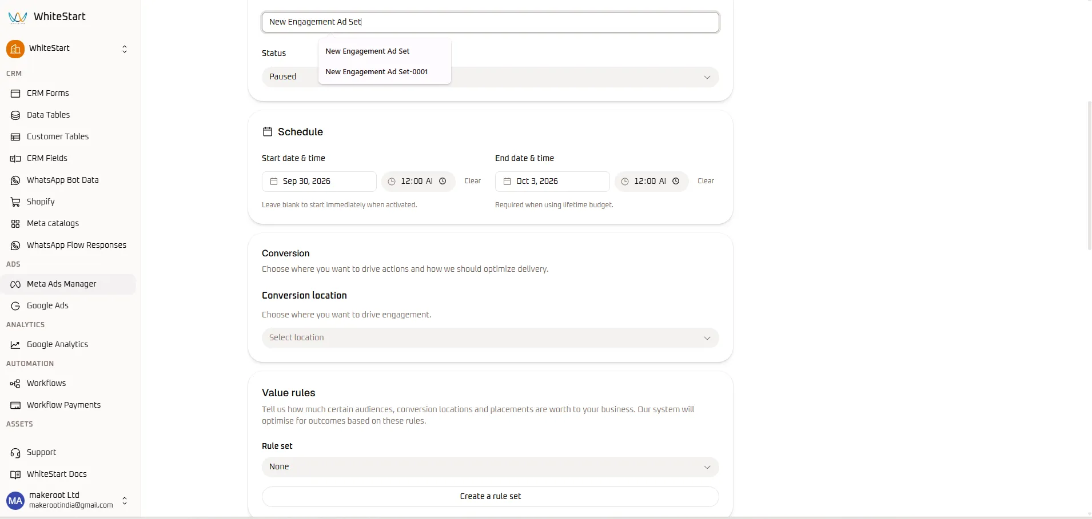1092x519 pixels.
Task: Click the end time field 12:00 AM
Action: click(x=652, y=181)
